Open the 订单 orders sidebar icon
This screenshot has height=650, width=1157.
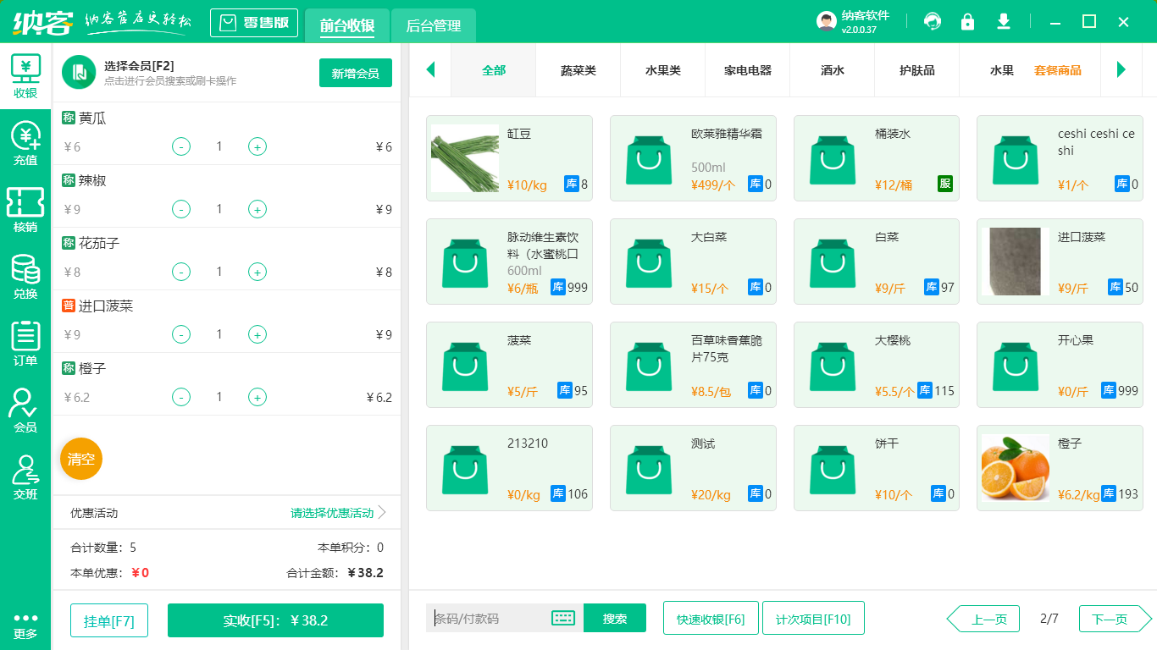(x=25, y=344)
